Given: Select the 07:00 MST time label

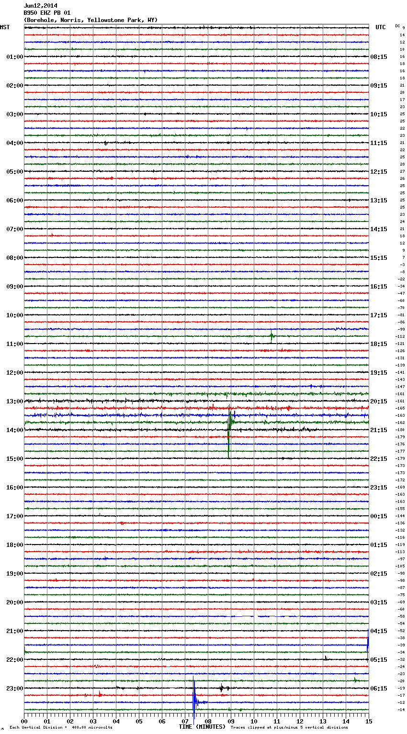Looking at the screenshot, I should coord(15,229).
